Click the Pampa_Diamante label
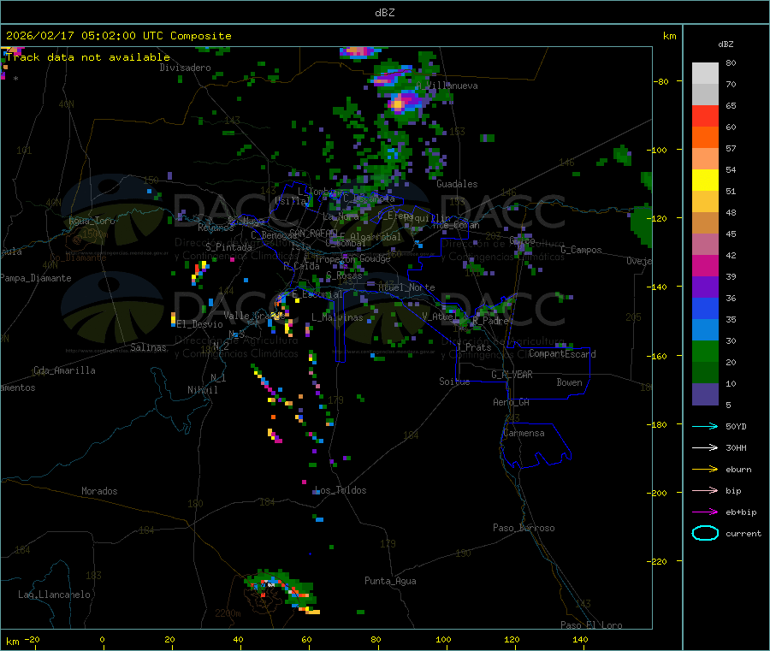The height and width of the screenshot is (651, 770). point(36,278)
